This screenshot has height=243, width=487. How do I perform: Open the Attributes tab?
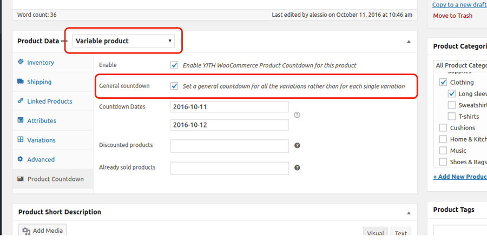click(53, 120)
